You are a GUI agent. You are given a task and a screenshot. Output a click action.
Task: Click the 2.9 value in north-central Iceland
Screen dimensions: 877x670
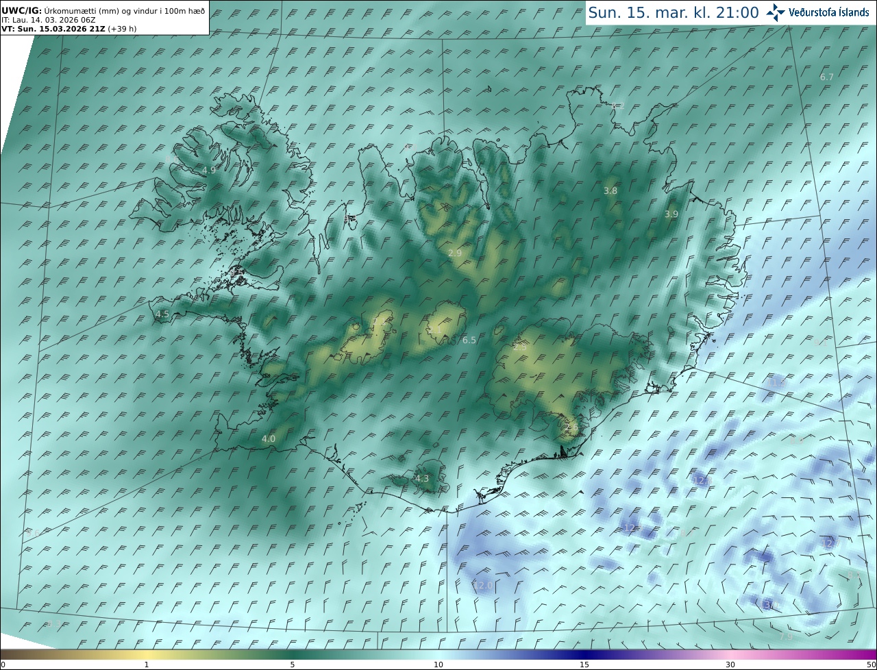(x=455, y=253)
